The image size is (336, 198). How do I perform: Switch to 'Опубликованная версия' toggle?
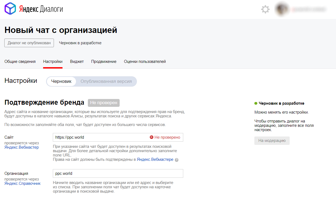coord(106,81)
